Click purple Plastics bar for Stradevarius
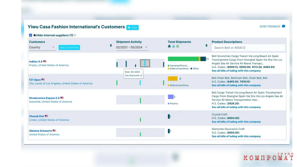The height and width of the screenshot is (167, 297). pos(171,97)
